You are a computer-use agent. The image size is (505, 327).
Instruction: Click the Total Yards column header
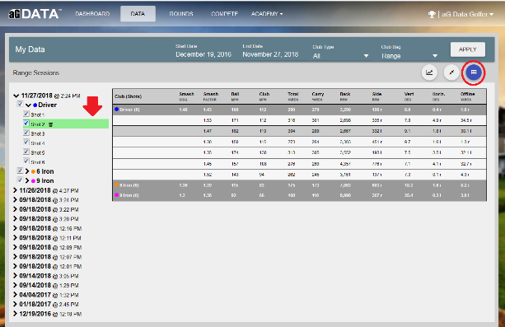pyautogui.click(x=293, y=96)
